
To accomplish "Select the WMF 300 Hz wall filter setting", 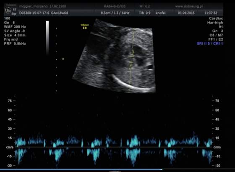I will [x=15, y=27].
